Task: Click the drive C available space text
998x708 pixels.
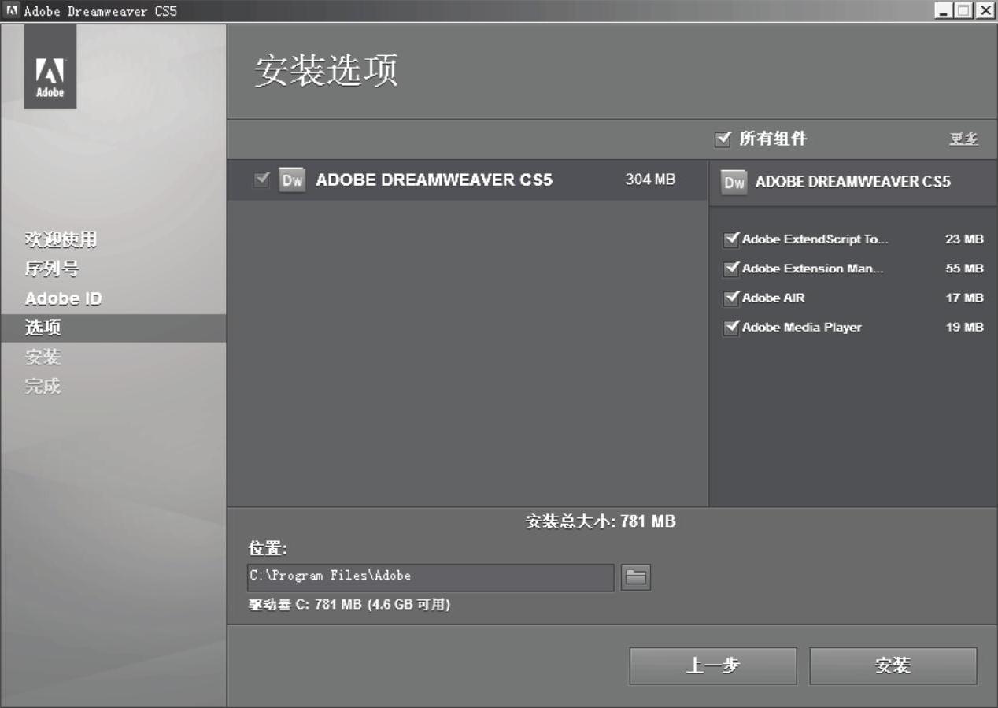Action: [x=349, y=605]
